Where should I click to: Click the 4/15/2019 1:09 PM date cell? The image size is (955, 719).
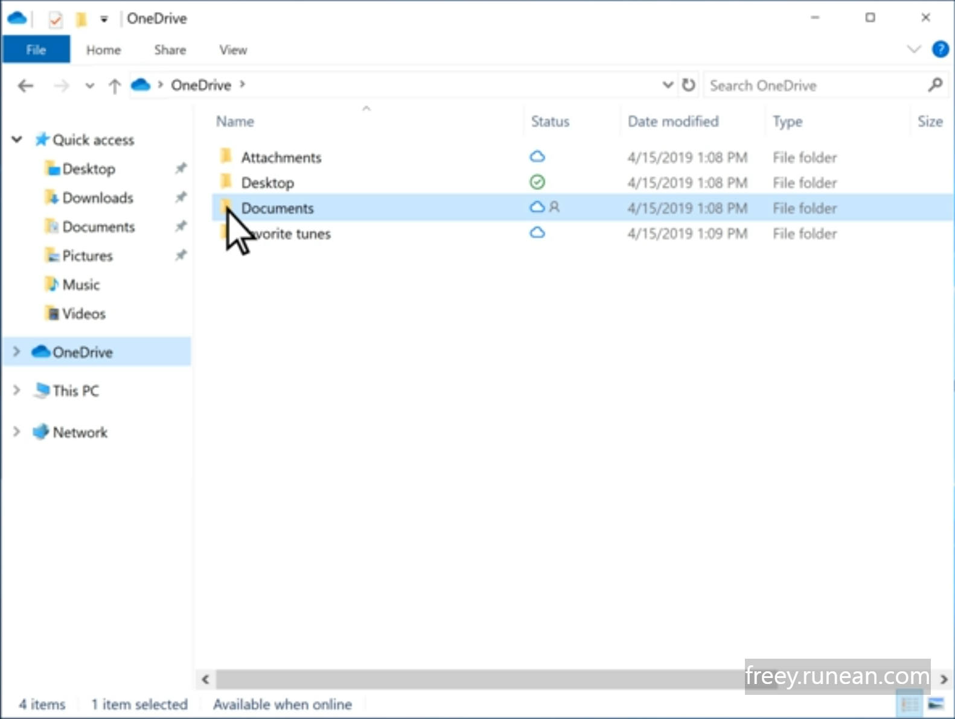687,233
